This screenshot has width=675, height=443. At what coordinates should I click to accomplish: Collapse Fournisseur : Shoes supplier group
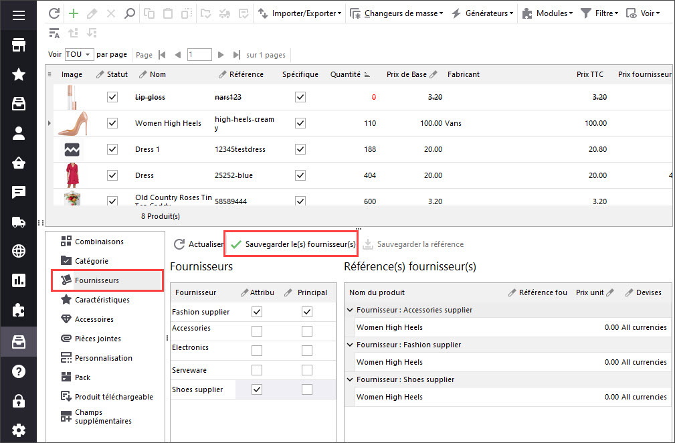point(350,379)
